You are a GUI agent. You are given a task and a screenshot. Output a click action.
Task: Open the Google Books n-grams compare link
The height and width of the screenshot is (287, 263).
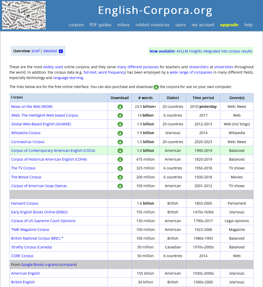(x=68, y=264)
